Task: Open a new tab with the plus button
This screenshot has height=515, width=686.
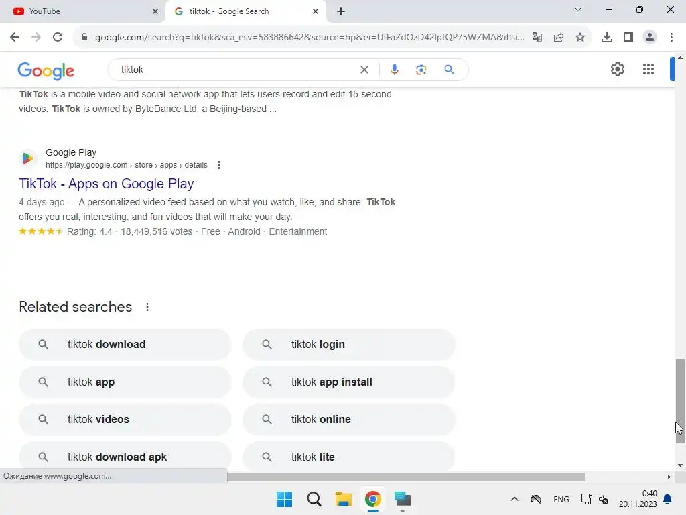Action: click(x=341, y=11)
